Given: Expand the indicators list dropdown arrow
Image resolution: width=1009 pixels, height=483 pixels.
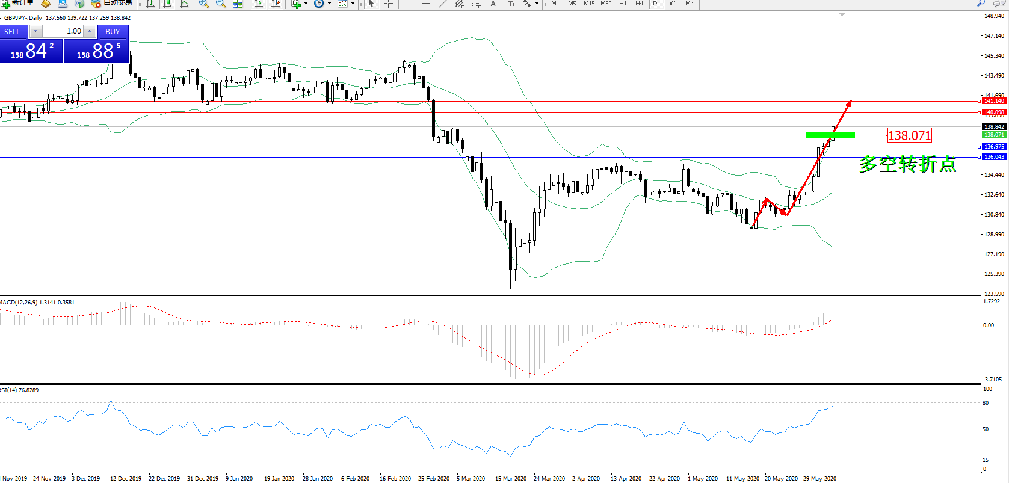Looking at the screenshot, I should tap(306, 4).
